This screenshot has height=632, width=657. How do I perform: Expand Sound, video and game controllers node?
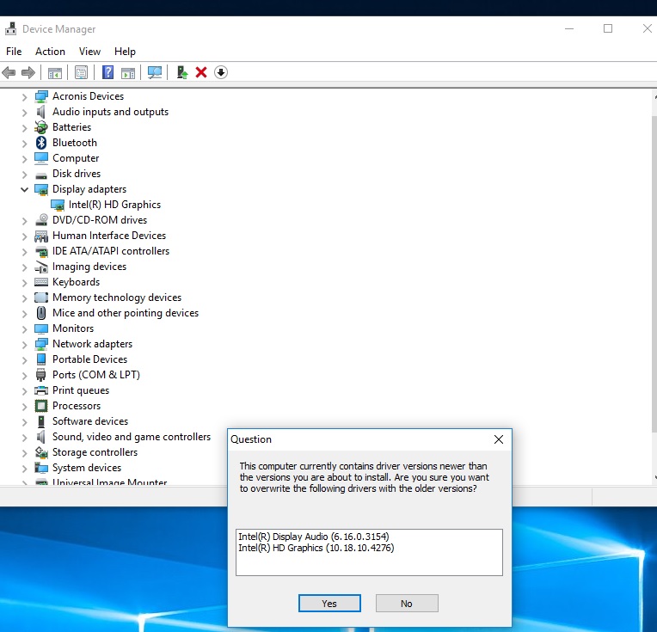coord(24,438)
